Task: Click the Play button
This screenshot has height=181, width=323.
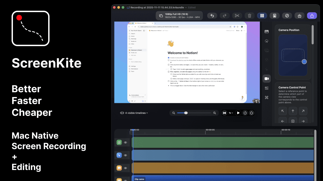Action: pos(238,113)
